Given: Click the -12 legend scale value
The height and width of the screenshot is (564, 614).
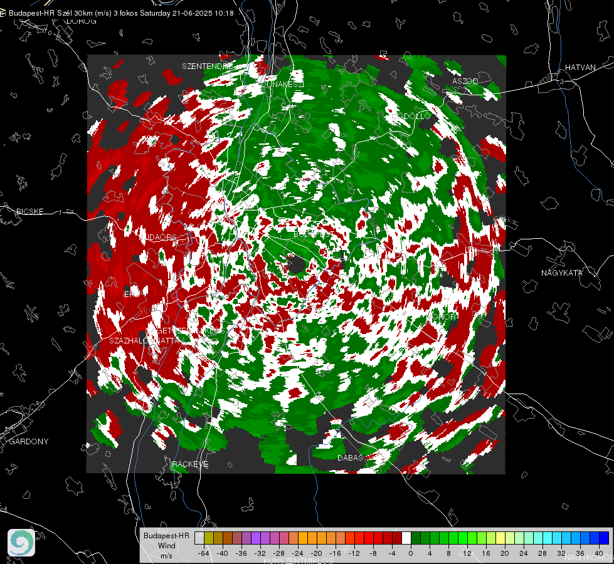Looking at the screenshot, I should (354, 553).
